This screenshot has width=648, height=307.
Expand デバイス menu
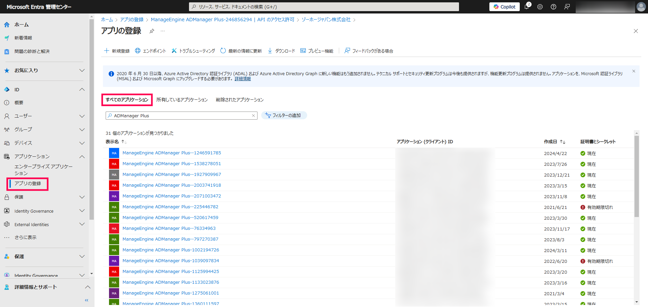coord(82,143)
